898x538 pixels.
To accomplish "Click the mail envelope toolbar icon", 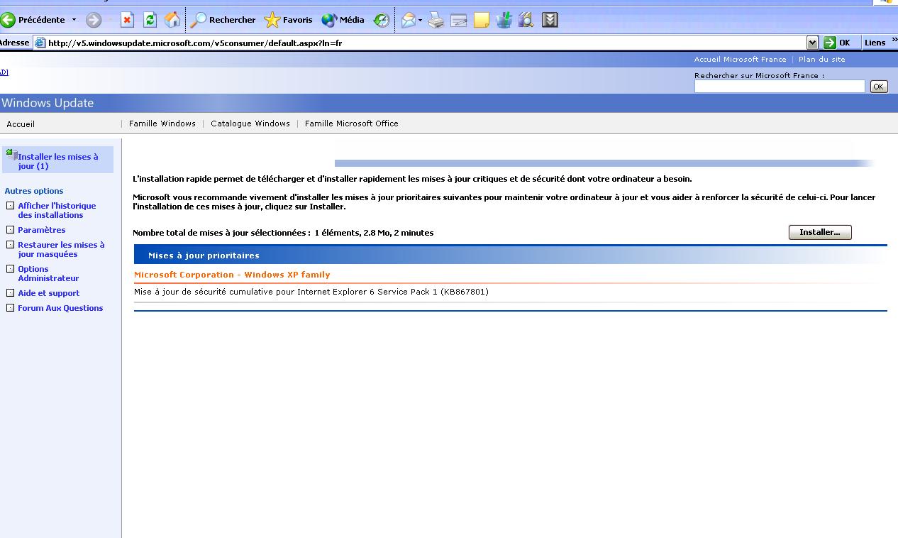I will (409, 20).
